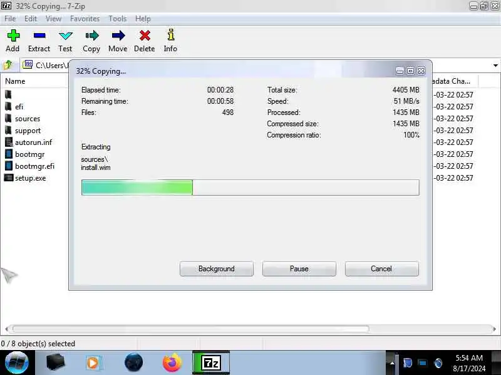This screenshot has width=501, height=375.
Task: Select the efi folder icon
Action: [8, 106]
